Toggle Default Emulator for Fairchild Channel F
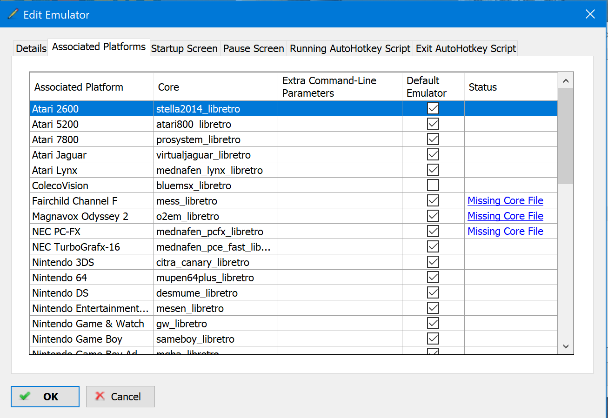The height and width of the screenshot is (418, 608). [x=433, y=201]
